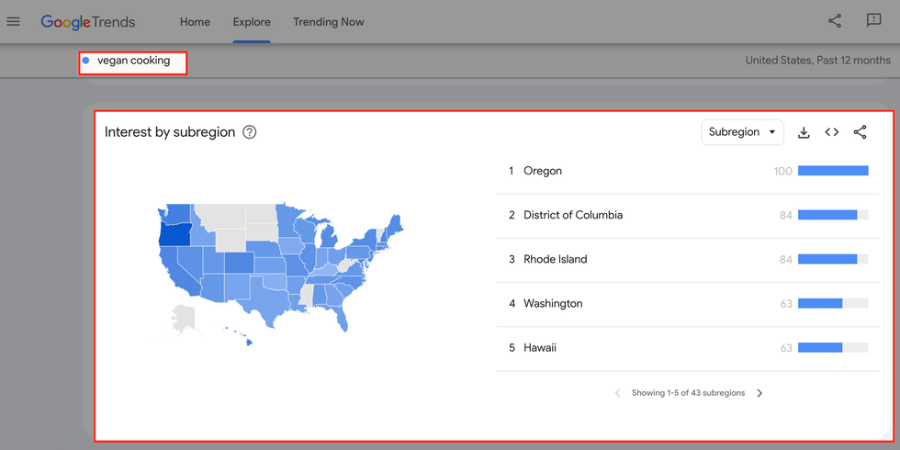Open the hamburger main menu
This screenshot has width=900, height=450.
point(14,21)
